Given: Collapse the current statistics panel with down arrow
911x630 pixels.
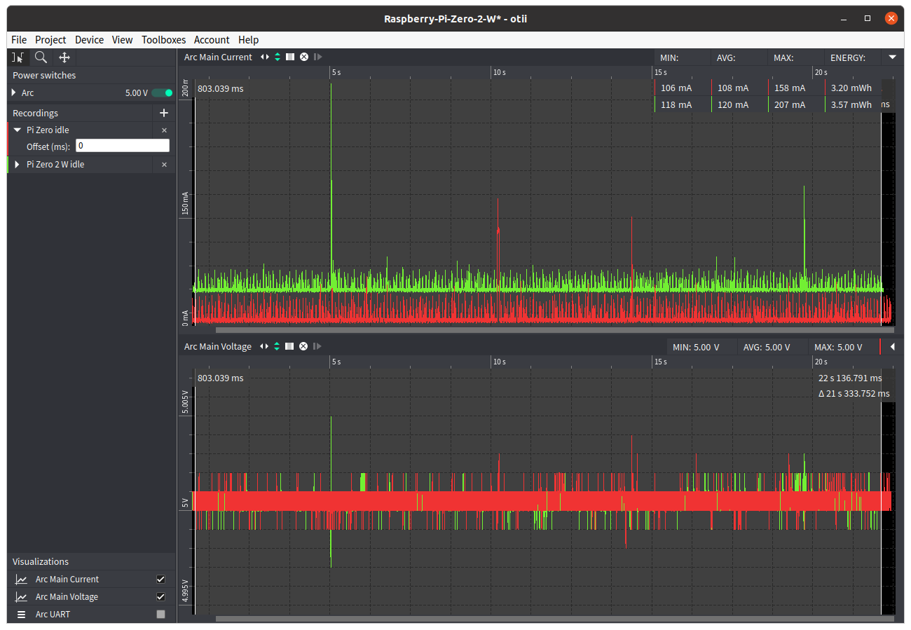Looking at the screenshot, I should (892, 57).
